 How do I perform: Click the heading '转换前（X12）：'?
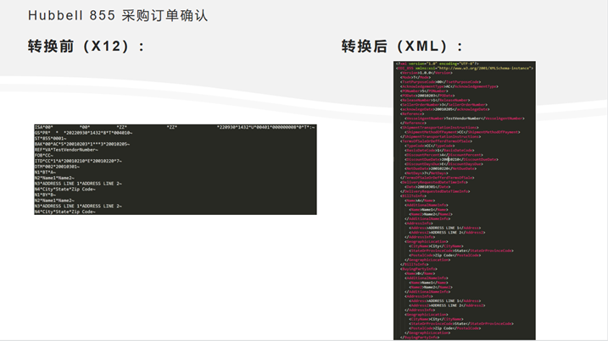click(x=86, y=47)
